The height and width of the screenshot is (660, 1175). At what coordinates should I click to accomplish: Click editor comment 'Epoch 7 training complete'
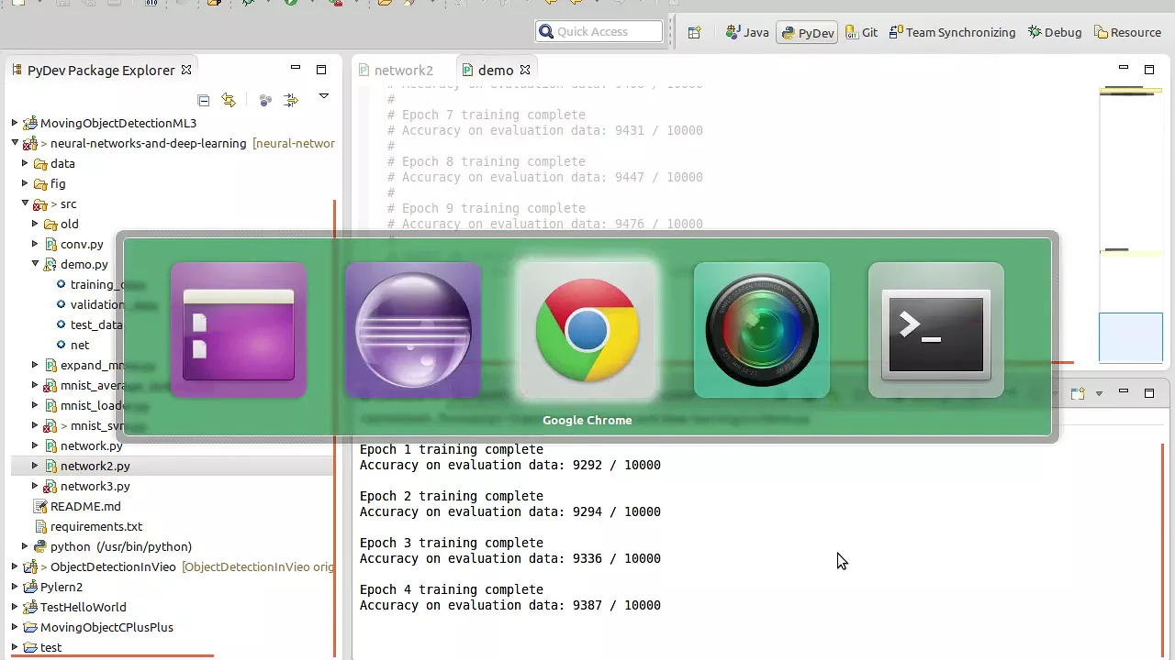[494, 115]
